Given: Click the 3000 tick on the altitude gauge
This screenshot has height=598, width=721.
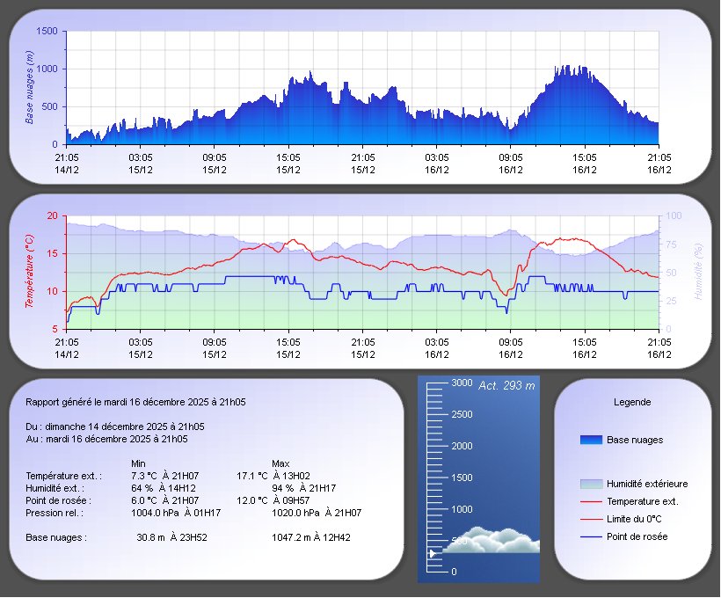Looking at the screenshot, I should click(462, 383).
